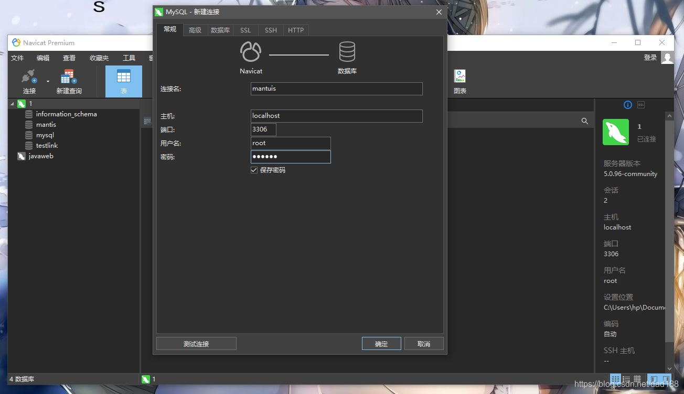Click the database icon beside testlink
This screenshot has width=684, height=394.
(29, 146)
